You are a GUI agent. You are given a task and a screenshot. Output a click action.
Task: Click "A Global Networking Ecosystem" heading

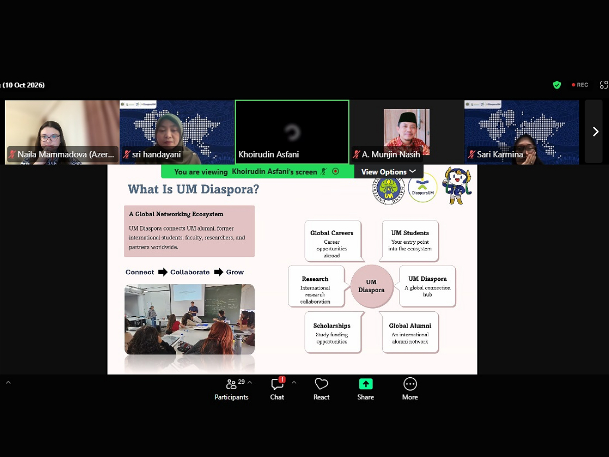pyautogui.click(x=176, y=214)
